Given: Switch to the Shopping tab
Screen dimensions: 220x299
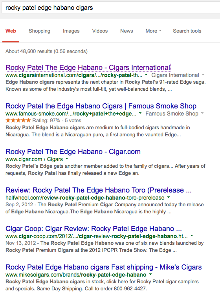Looking at the screenshot, I should [39, 31].
